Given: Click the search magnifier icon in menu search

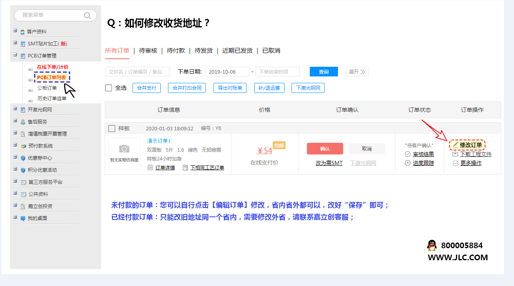Looking at the screenshot, I should (87, 16).
